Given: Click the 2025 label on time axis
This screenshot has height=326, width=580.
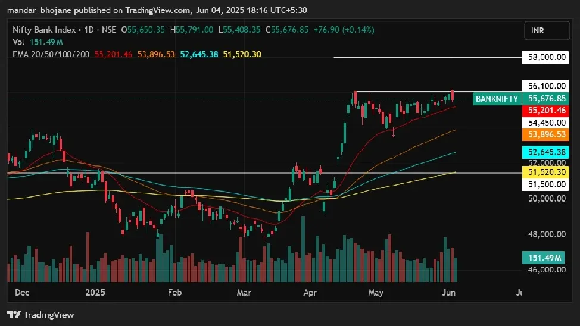Looking at the screenshot, I should [x=95, y=293].
